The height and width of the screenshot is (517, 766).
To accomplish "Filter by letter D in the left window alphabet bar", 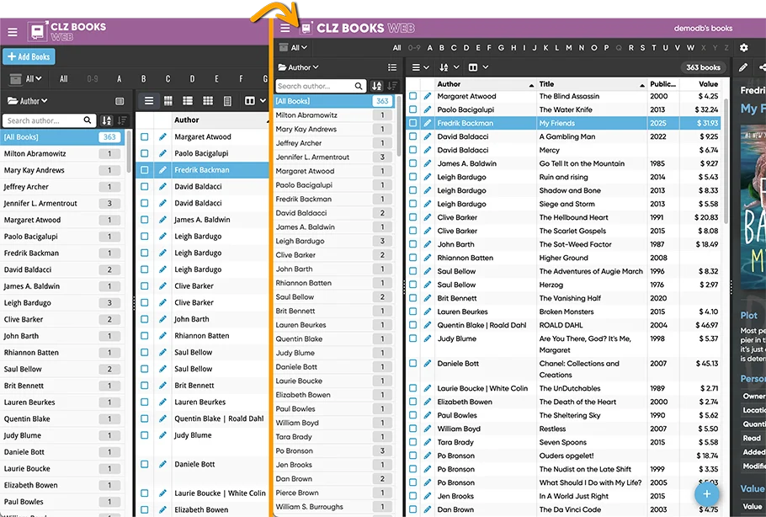I will point(193,78).
